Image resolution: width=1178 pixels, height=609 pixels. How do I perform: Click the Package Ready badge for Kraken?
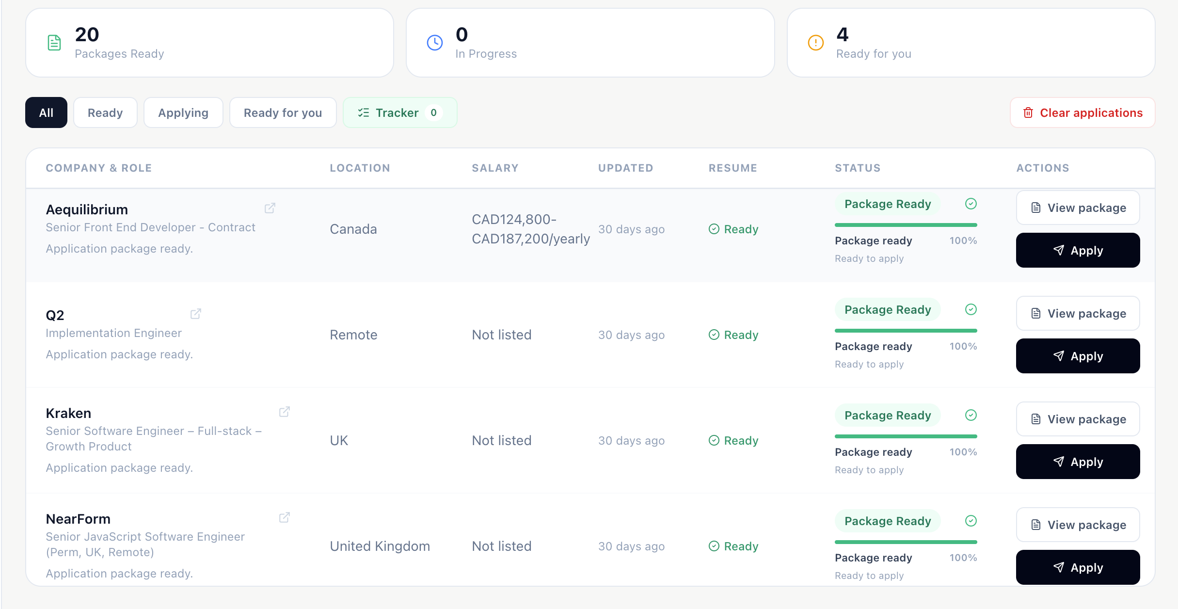coord(888,415)
